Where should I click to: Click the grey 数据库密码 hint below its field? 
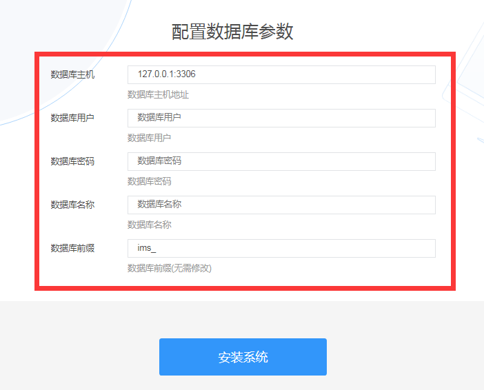pos(150,181)
